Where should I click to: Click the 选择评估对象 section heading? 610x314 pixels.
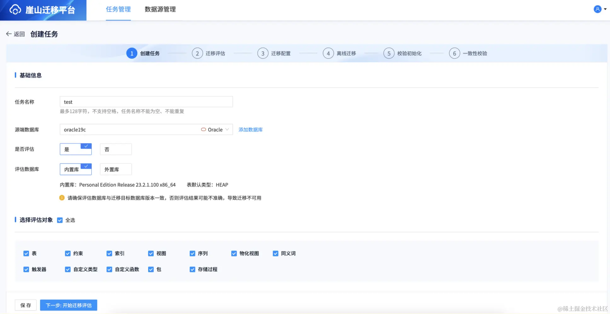(36, 220)
